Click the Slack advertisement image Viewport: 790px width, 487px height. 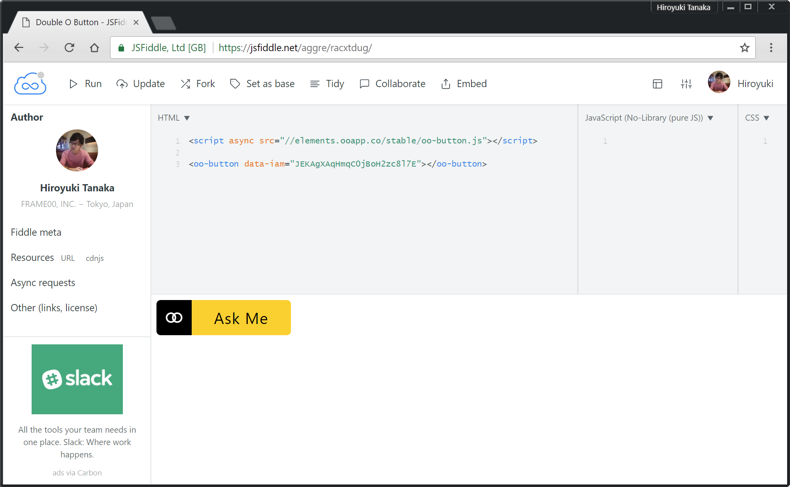(77, 379)
